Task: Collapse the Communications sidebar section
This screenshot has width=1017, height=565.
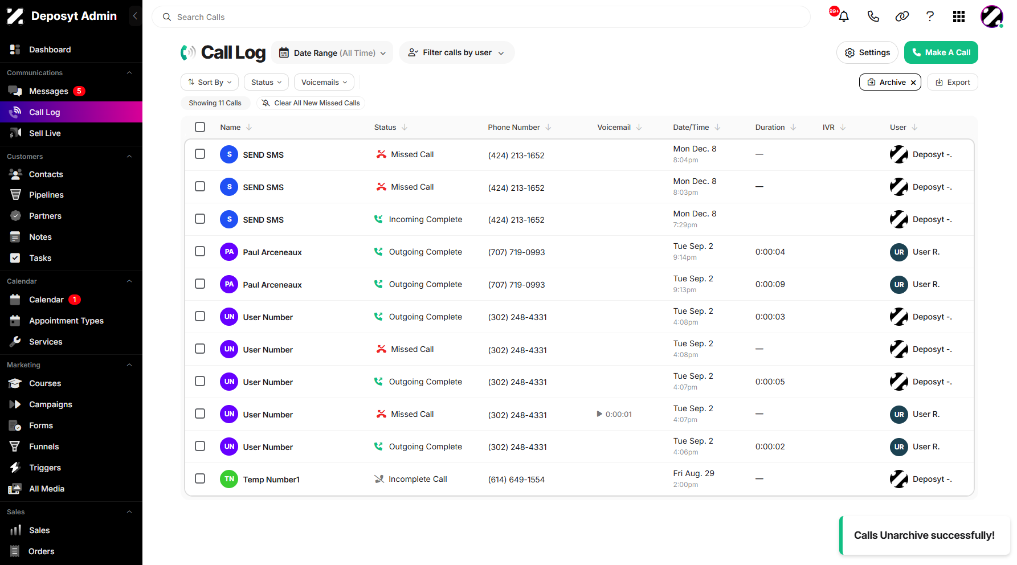Action: 129,73
